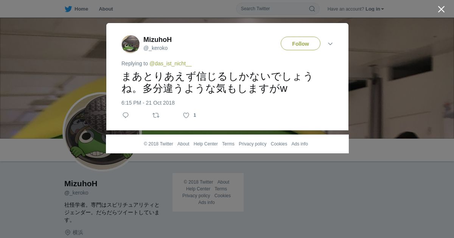Open Ads info link in modal footer

pyautogui.click(x=300, y=144)
